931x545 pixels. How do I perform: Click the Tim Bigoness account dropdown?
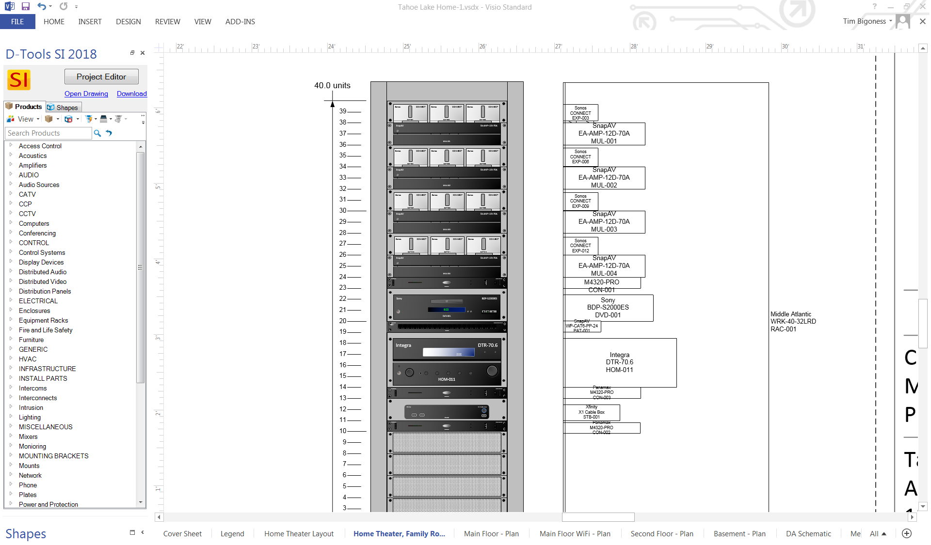[x=867, y=21]
